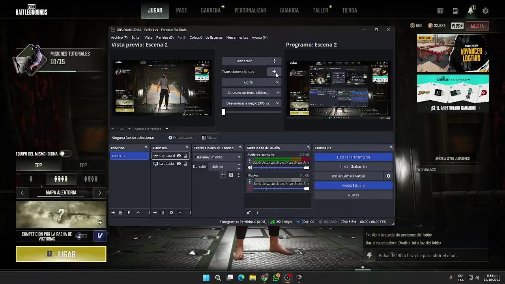The image size is (505, 284).
Task: Unmute Mic/Aux red mute button
Action: pos(250,189)
